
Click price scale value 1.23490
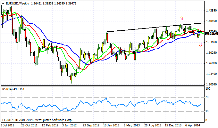[212, 74]
